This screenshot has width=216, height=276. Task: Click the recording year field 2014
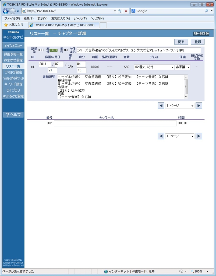[x=45, y=64]
